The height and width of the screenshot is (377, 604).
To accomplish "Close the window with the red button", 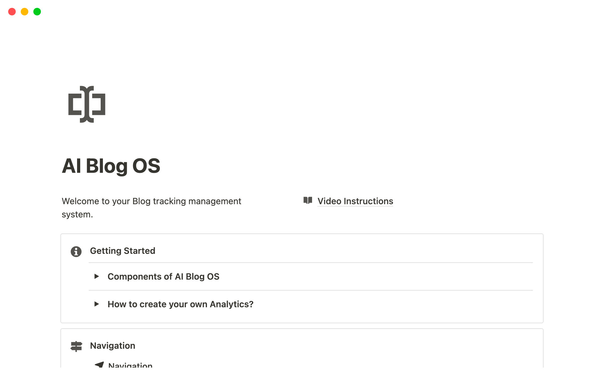I will click(x=12, y=12).
